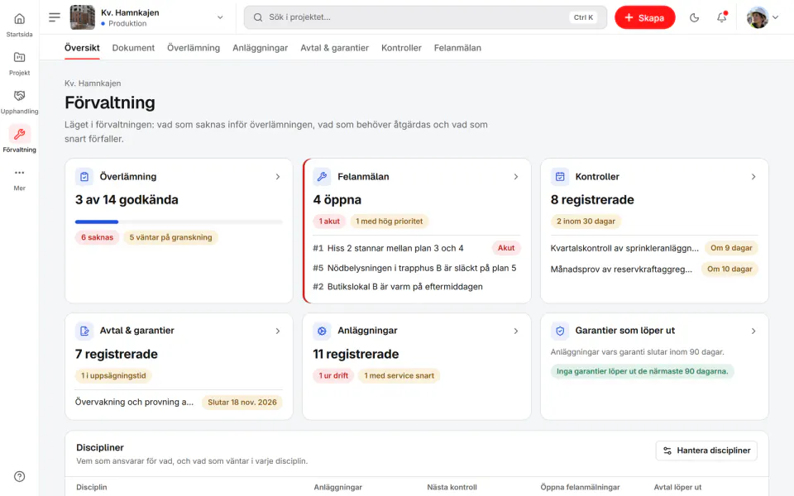Screen dimensions: 794x496
Task: Open report #1 Hiss 2 stannar
Action: tap(417, 248)
